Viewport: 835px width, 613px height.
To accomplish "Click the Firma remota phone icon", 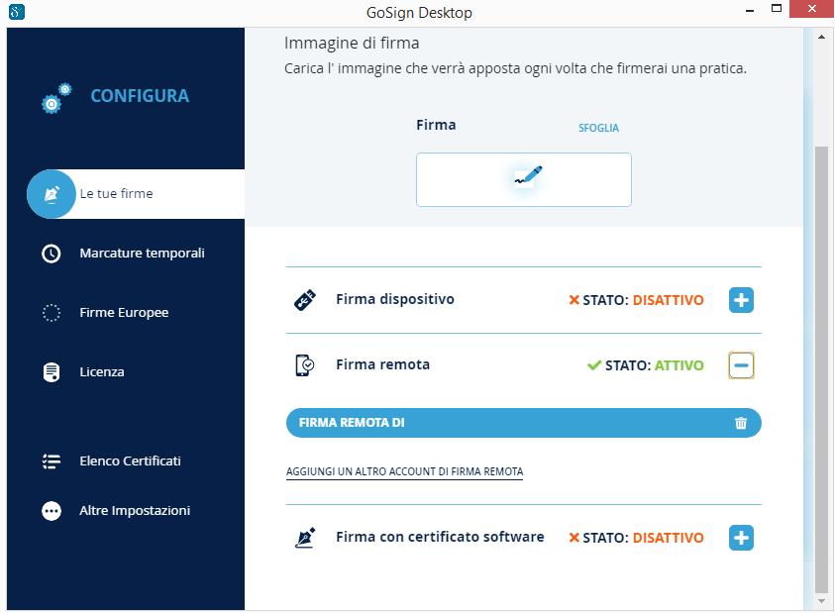I will click(x=305, y=365).
